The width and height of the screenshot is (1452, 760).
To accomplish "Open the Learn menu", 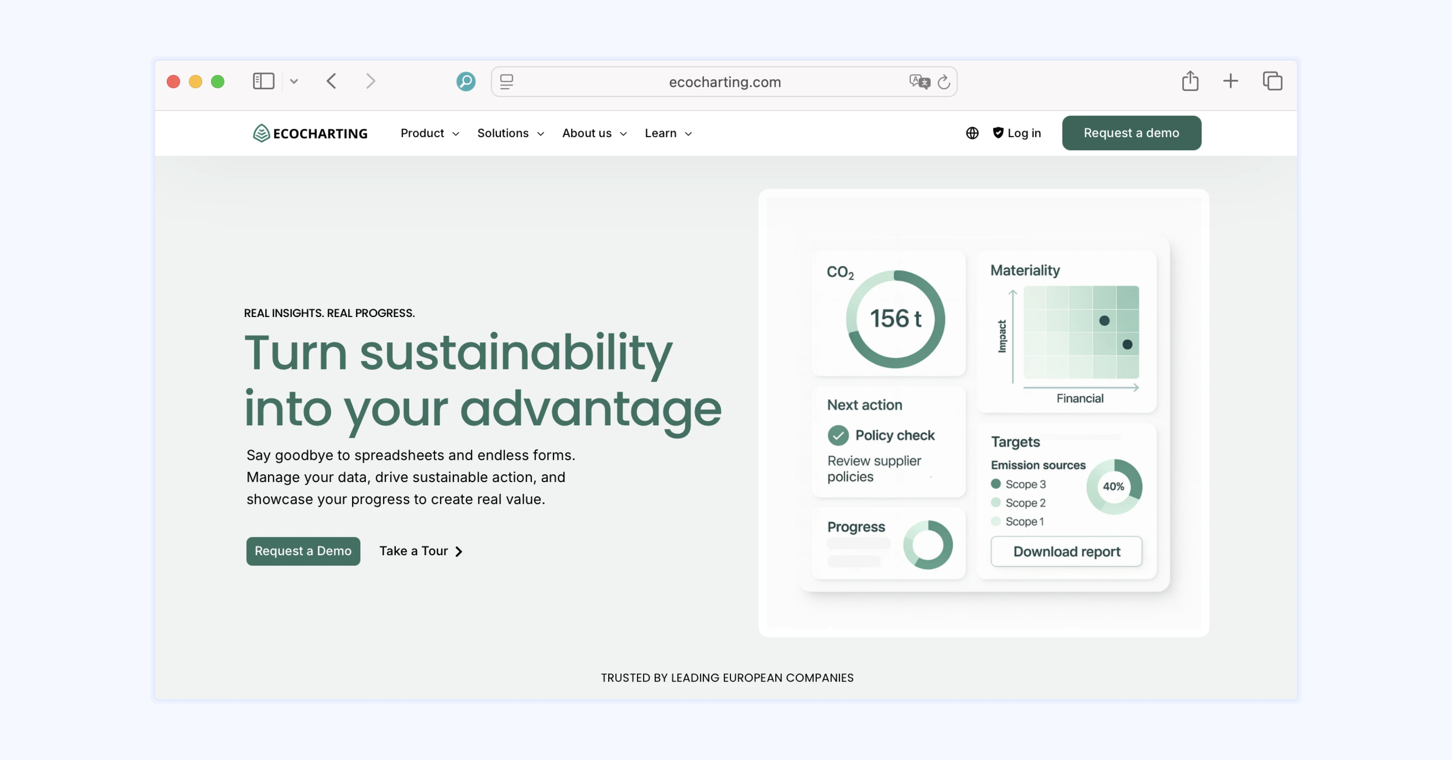I will pyautogui.click(x=668, y=133).
